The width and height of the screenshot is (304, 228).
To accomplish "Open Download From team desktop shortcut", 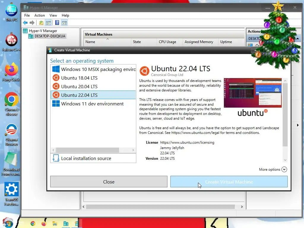I will pyautogui.click(x=11, y=164).
